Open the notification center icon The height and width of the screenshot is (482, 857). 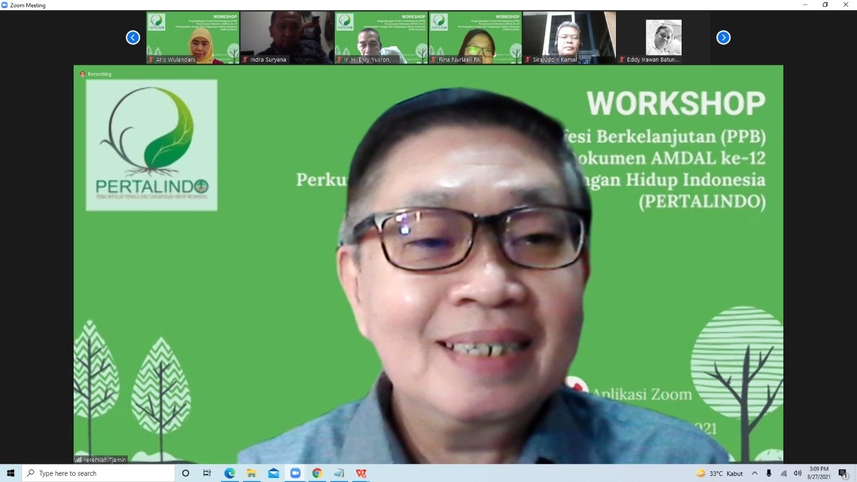[x=843, y=473]
